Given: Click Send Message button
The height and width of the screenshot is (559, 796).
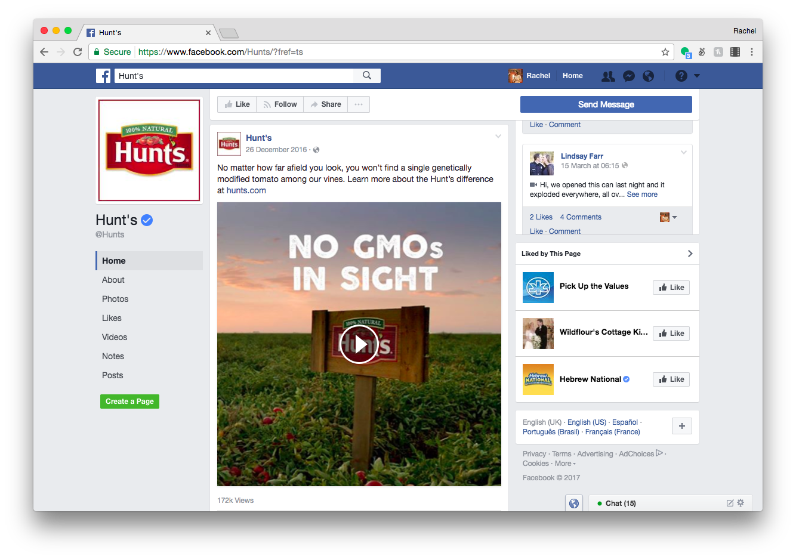Looking at the screenshot, I should [606, 104].
